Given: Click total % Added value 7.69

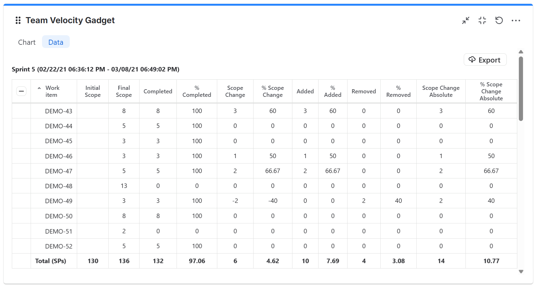Looking at the screenshot, I should (333, 261).
